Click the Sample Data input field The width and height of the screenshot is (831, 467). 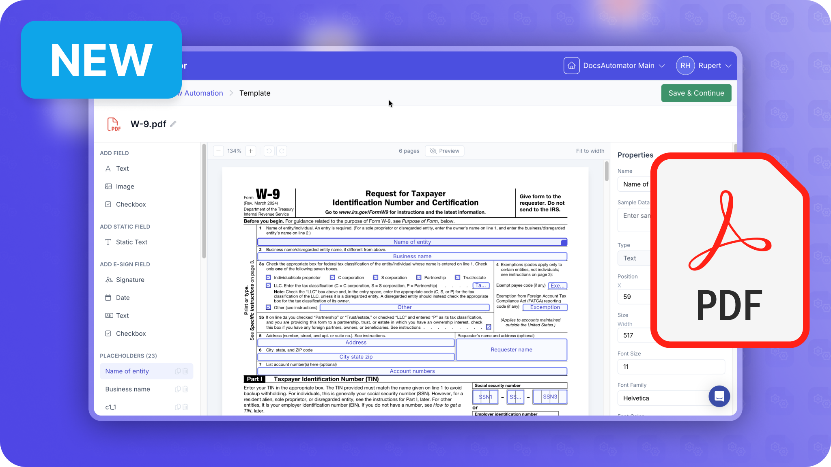point(635,220)
